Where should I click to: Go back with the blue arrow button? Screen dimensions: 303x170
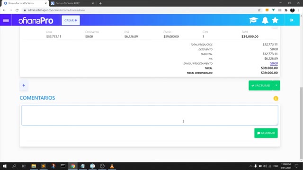pos(24,85)
